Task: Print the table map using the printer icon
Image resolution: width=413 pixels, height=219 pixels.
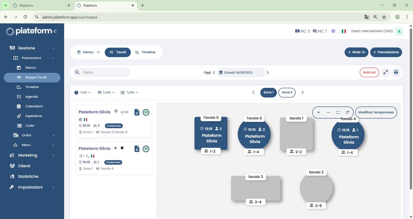Action: tap(396, 72)
